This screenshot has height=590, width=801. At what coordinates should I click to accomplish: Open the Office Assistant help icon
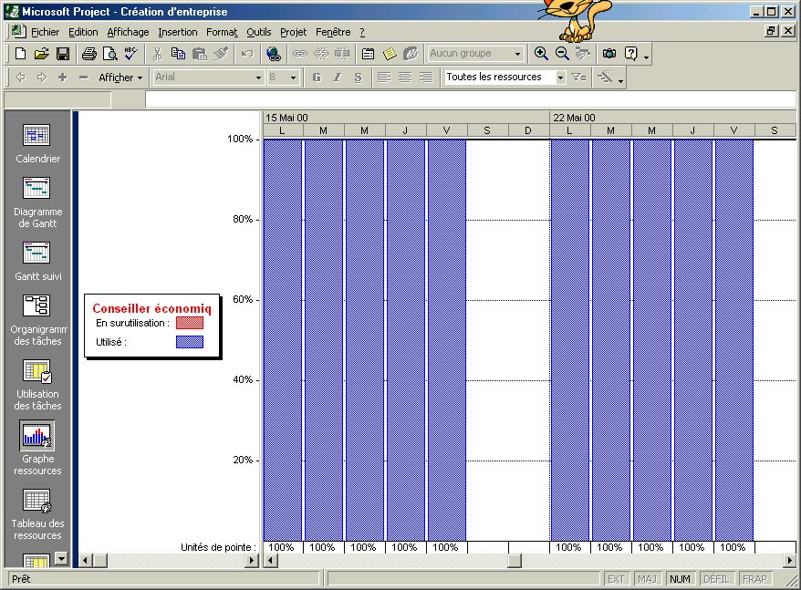point(631,54)
